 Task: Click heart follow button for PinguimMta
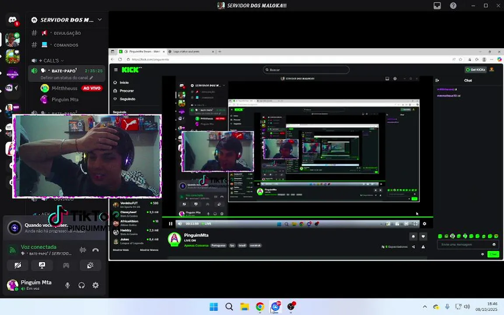click(423, 237)
